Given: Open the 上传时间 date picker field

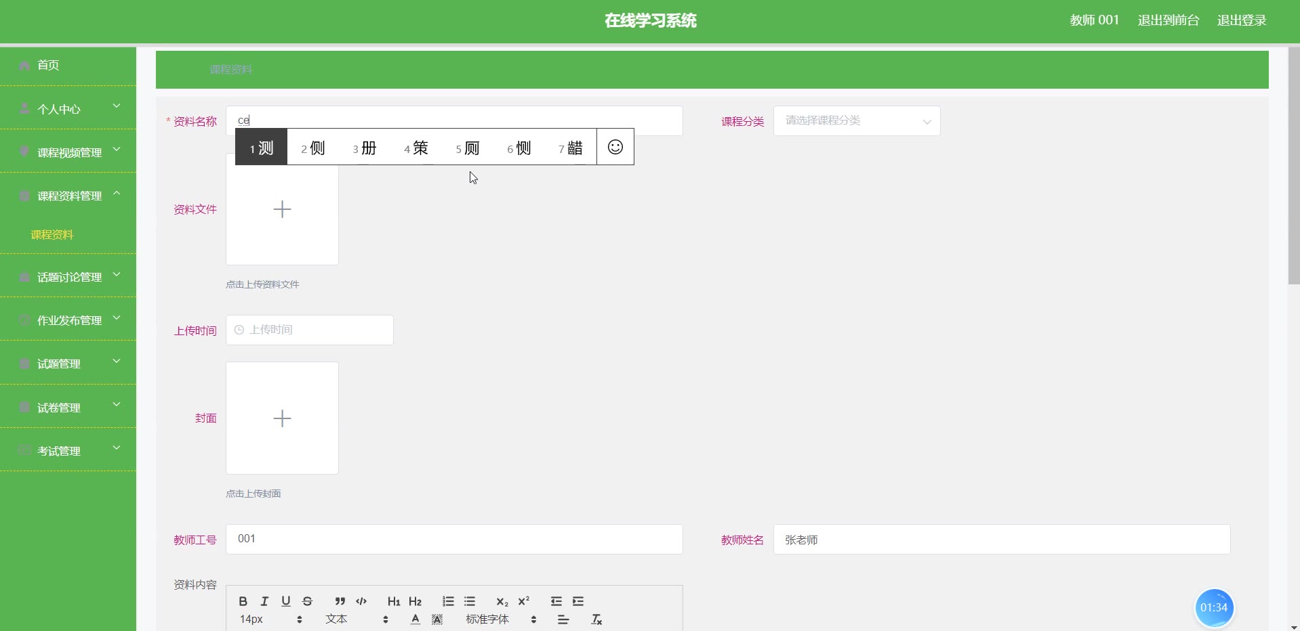Looking at the screenshot, I should click(x=310, y=330).
